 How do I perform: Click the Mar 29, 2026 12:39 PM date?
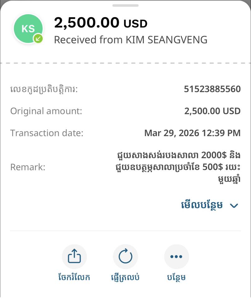click(x=192, y=133)
